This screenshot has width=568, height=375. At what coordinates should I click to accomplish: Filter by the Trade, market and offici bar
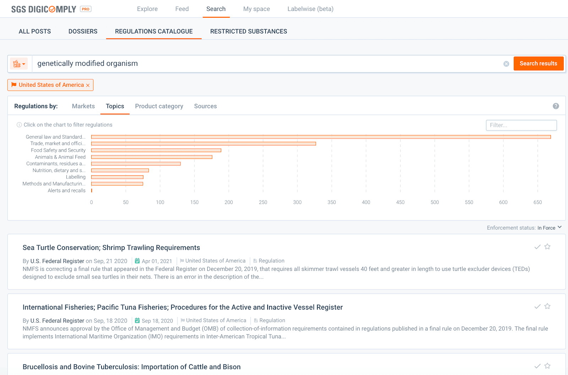tap(203, 144)
